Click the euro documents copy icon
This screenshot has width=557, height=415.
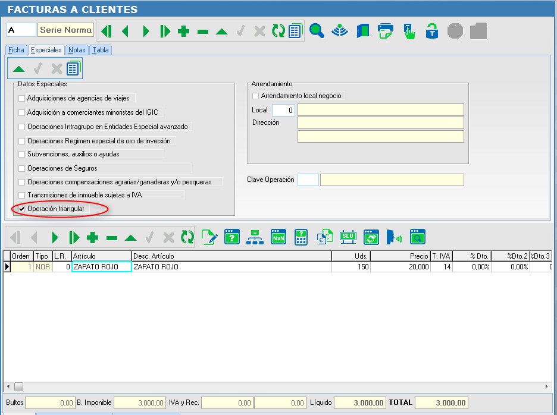click(325, 237)
